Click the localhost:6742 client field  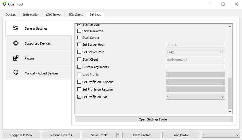click(x=195, y=60)
